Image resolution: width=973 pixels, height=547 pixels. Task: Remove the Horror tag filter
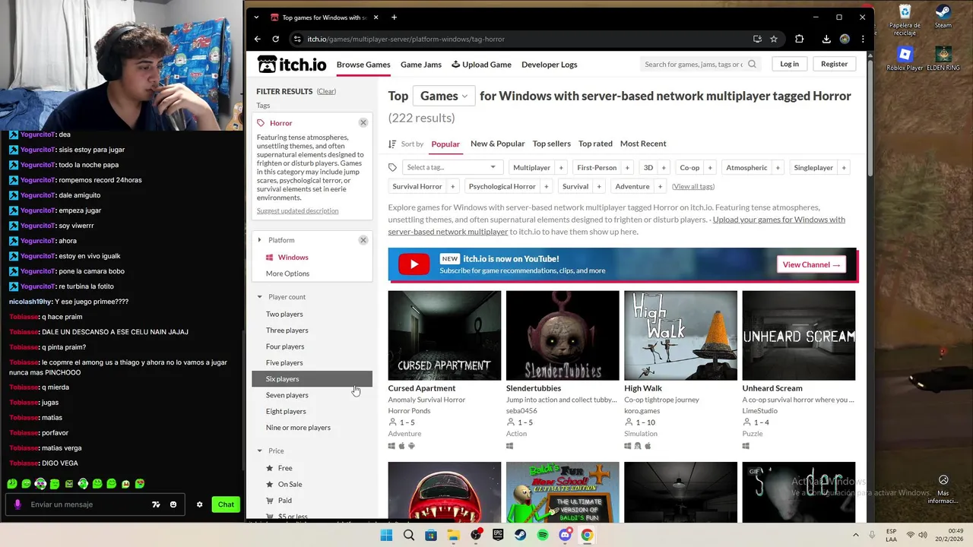tap(363, 122)
